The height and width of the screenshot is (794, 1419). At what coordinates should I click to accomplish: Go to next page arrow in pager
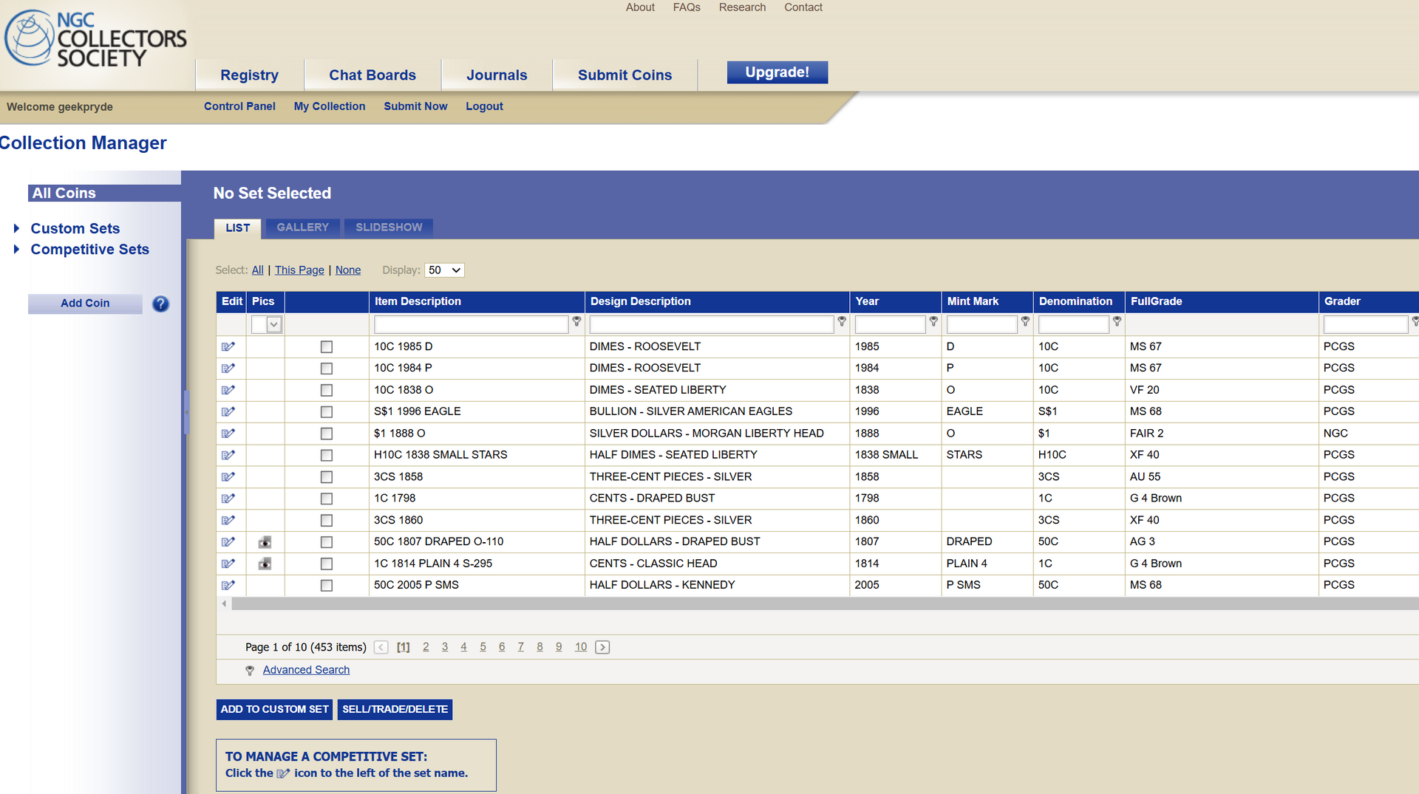(602, 647)
